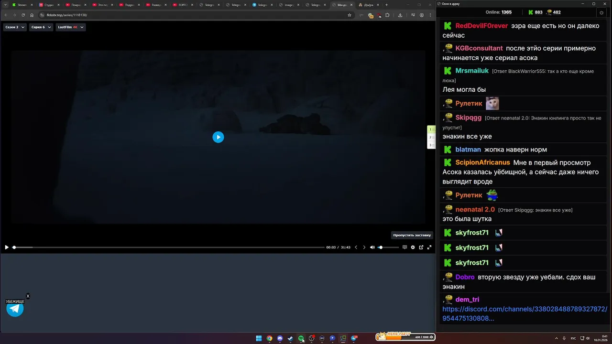Switch to the image browser tab
Screen dimensions: 612x344
click(289, 5)
